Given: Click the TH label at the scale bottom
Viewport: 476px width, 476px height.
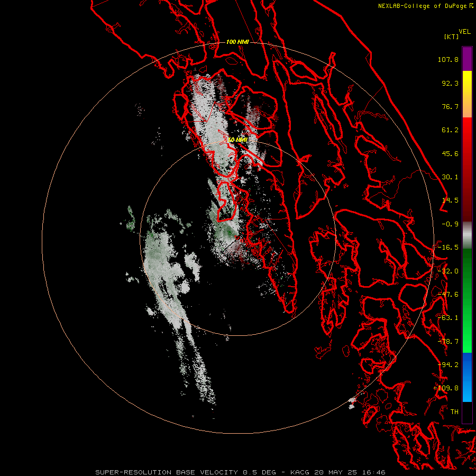Looking at the screenshot, I should point(454,412).
